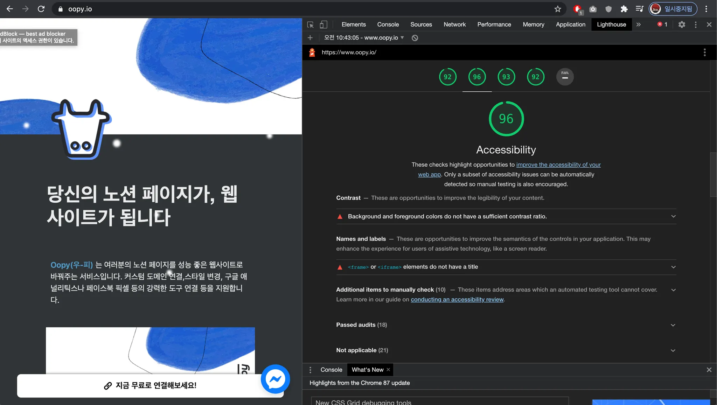The width and height of the screenshot is (717, 405).
Task: Click the inspect element picker icon
Action: pos(310,25)
